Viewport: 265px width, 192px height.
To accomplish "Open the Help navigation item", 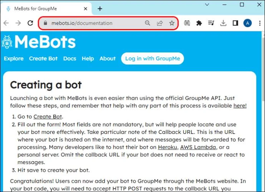I will tap(88, 59).
